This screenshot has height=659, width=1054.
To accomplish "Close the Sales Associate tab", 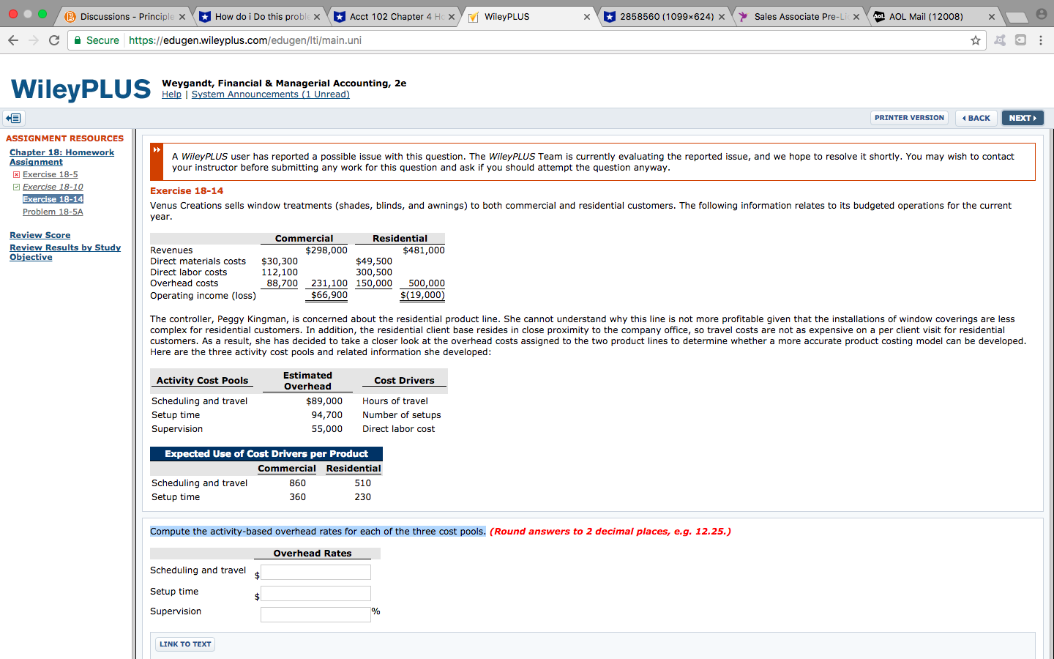I will [x=856, y=17].
